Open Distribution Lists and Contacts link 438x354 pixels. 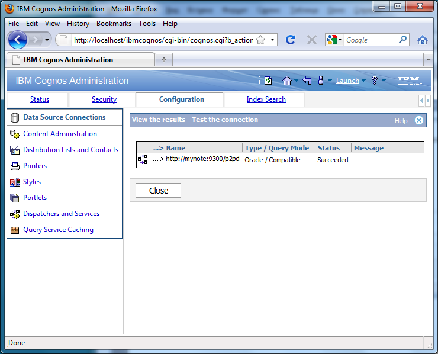(70, 150)
